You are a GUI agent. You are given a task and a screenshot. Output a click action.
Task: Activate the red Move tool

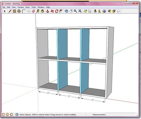click(52, 11)
